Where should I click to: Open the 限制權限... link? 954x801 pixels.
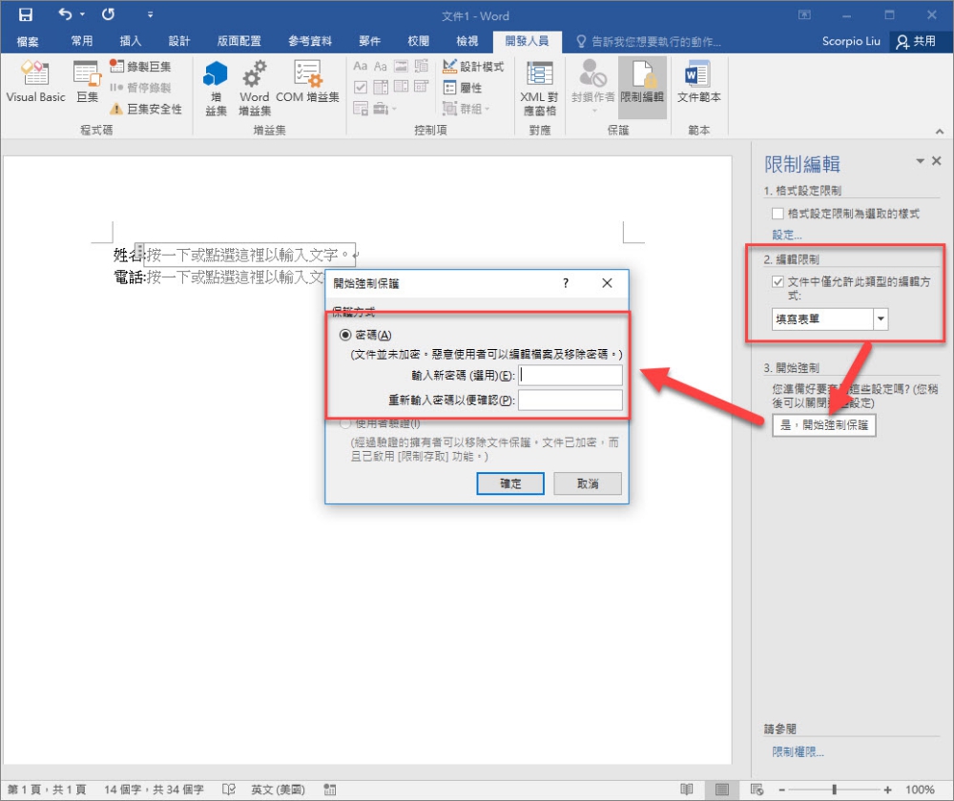798,751
